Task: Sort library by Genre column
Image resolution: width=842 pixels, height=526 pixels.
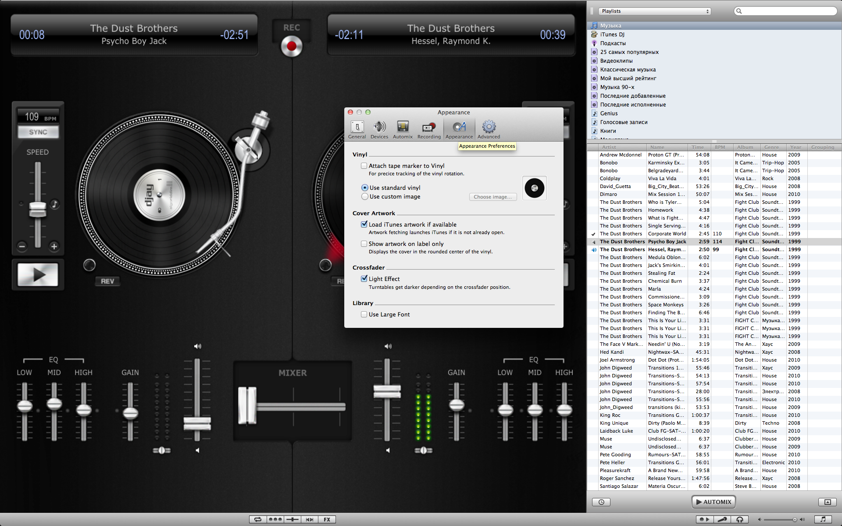Action: (773, 147)
